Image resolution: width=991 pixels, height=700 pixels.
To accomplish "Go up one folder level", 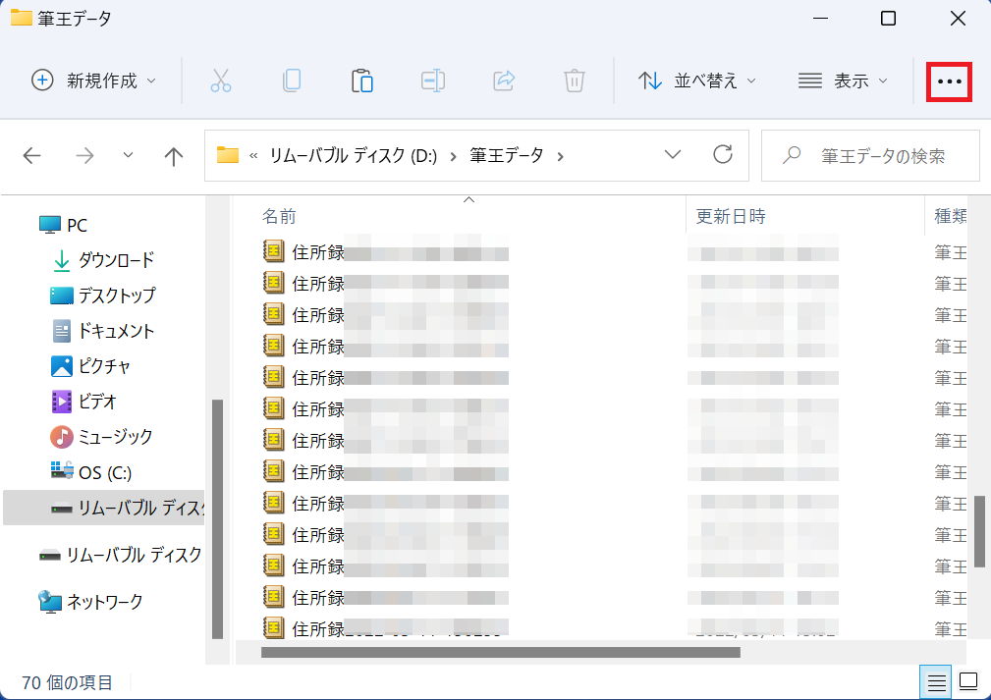I will coord(173,155).
